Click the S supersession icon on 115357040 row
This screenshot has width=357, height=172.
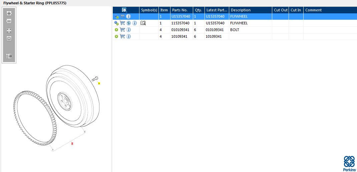[x=129, y=23]
